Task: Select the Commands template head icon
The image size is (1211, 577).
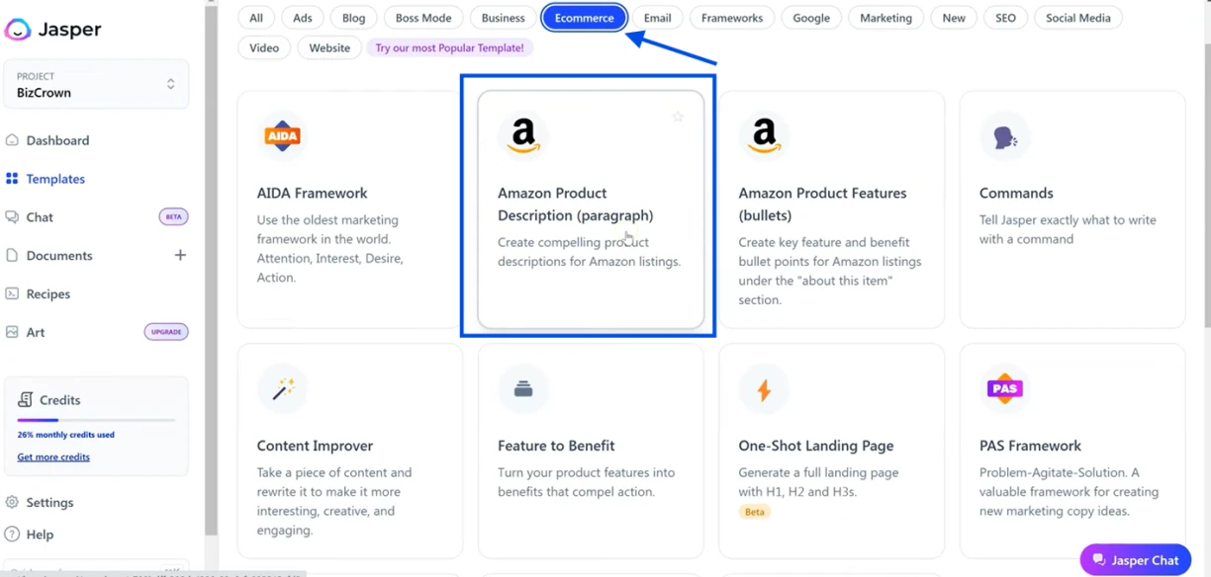Action: (1004, 136)
